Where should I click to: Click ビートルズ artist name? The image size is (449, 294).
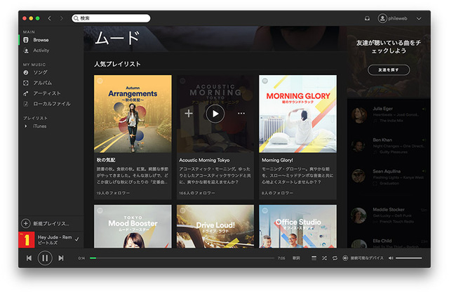48,243
